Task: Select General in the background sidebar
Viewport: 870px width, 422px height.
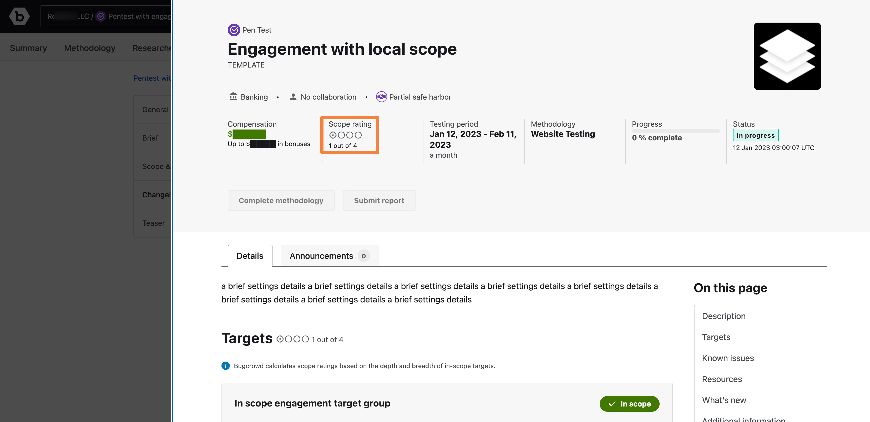Action: tap(153, 110)
